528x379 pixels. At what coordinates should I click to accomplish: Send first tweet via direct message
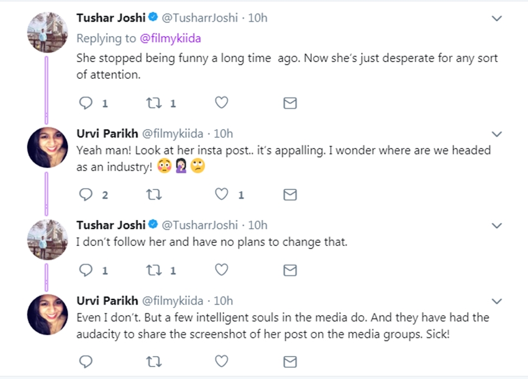coord(289,103)
